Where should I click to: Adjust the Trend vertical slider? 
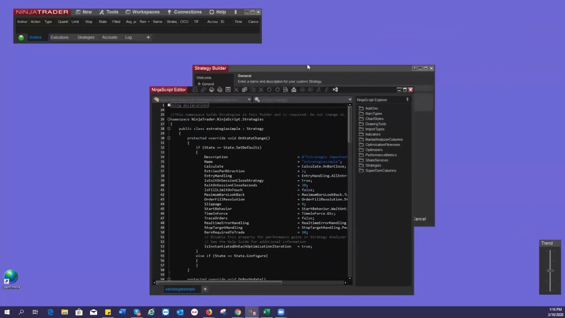pyautogui.click(x=550, y=270)
